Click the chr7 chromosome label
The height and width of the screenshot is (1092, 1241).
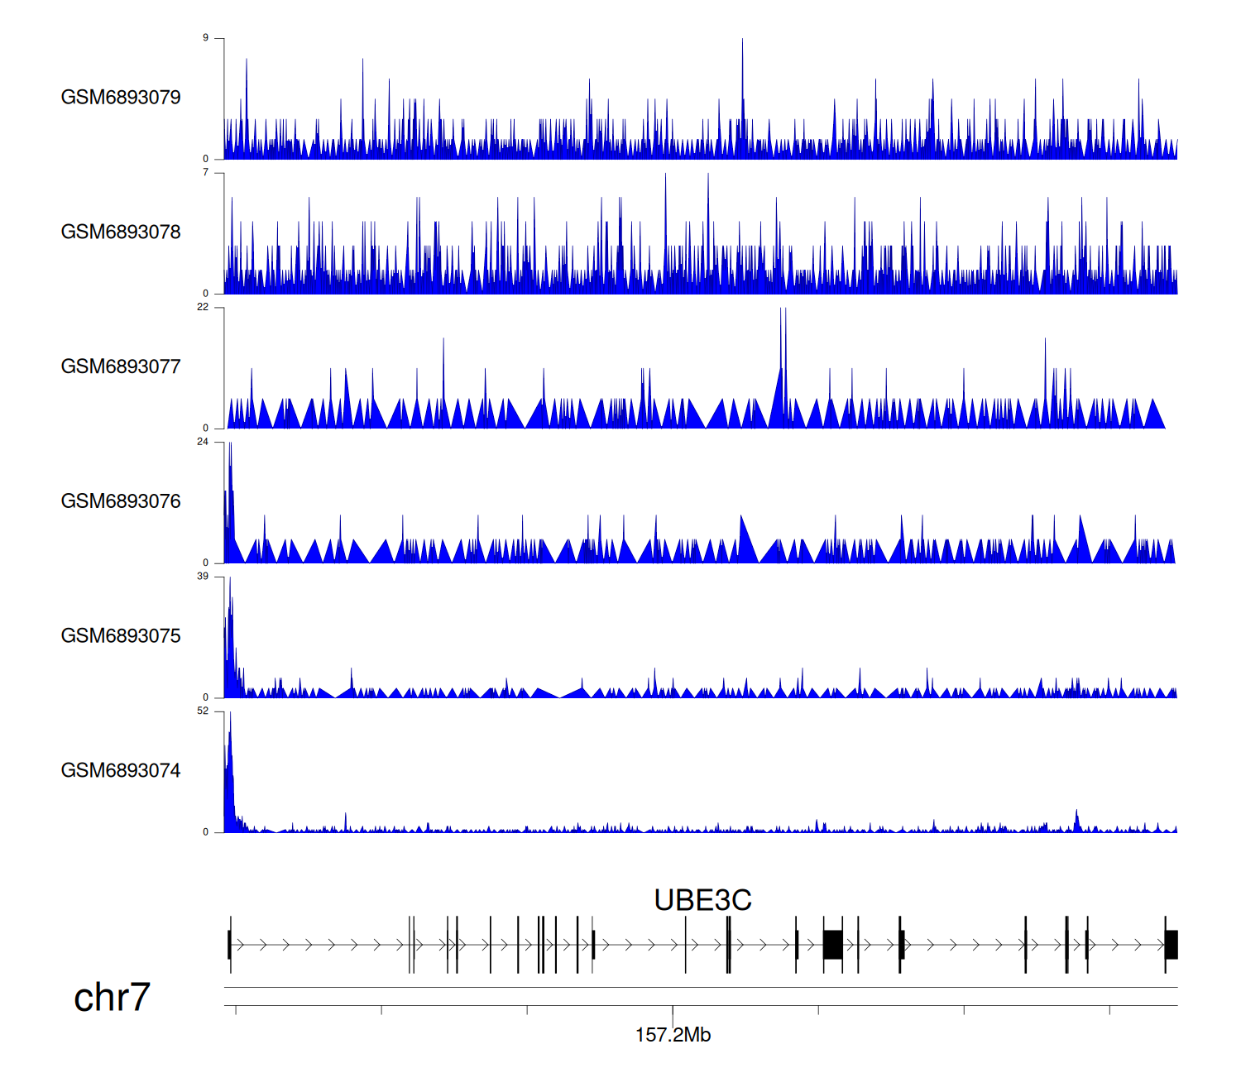coord(112,998)
